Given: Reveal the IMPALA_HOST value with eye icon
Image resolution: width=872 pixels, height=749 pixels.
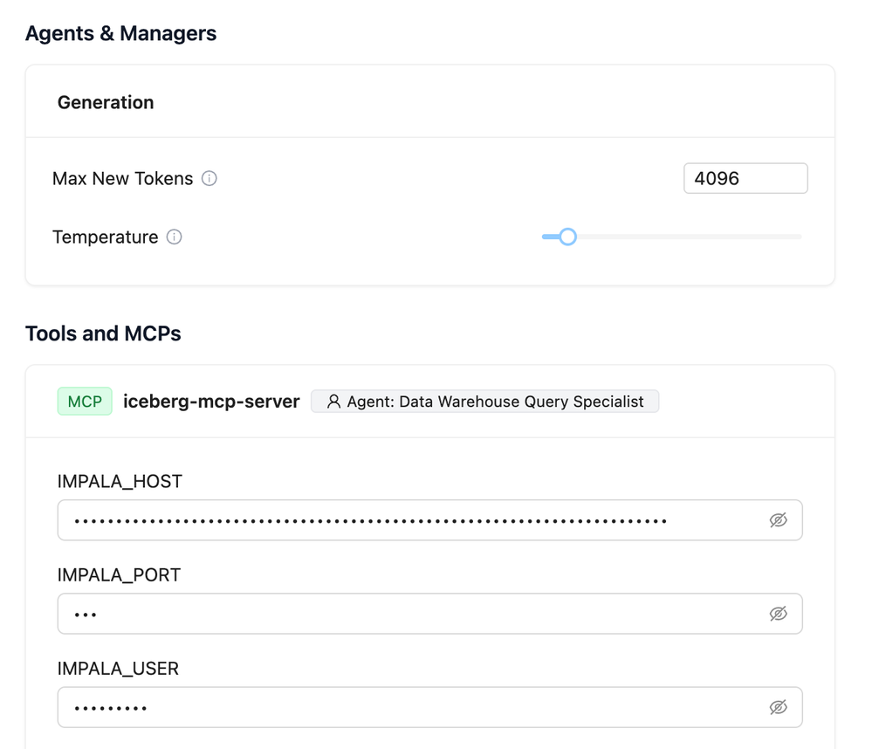Looking at the screenshot, I should [778, 520].
